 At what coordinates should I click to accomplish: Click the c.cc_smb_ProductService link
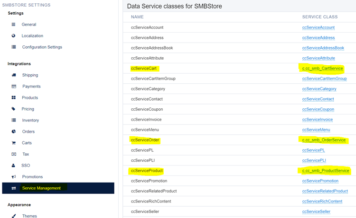[326, 171]
